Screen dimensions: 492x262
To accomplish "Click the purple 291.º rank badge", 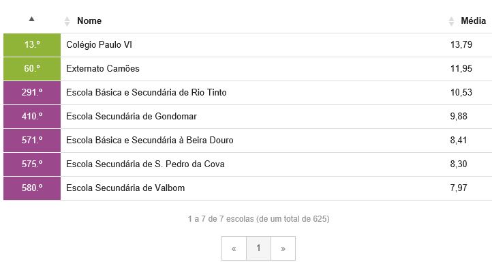I will coord(32,93).
